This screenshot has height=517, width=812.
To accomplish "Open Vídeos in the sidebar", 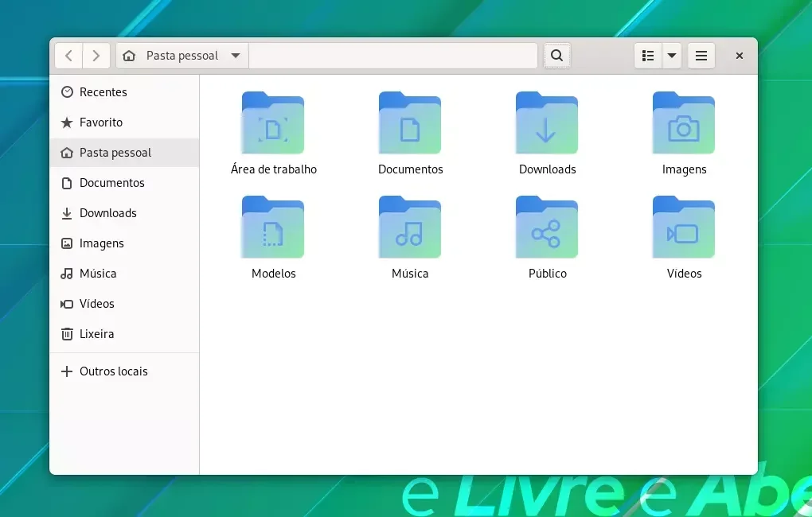I will click(x=124, y=304).
